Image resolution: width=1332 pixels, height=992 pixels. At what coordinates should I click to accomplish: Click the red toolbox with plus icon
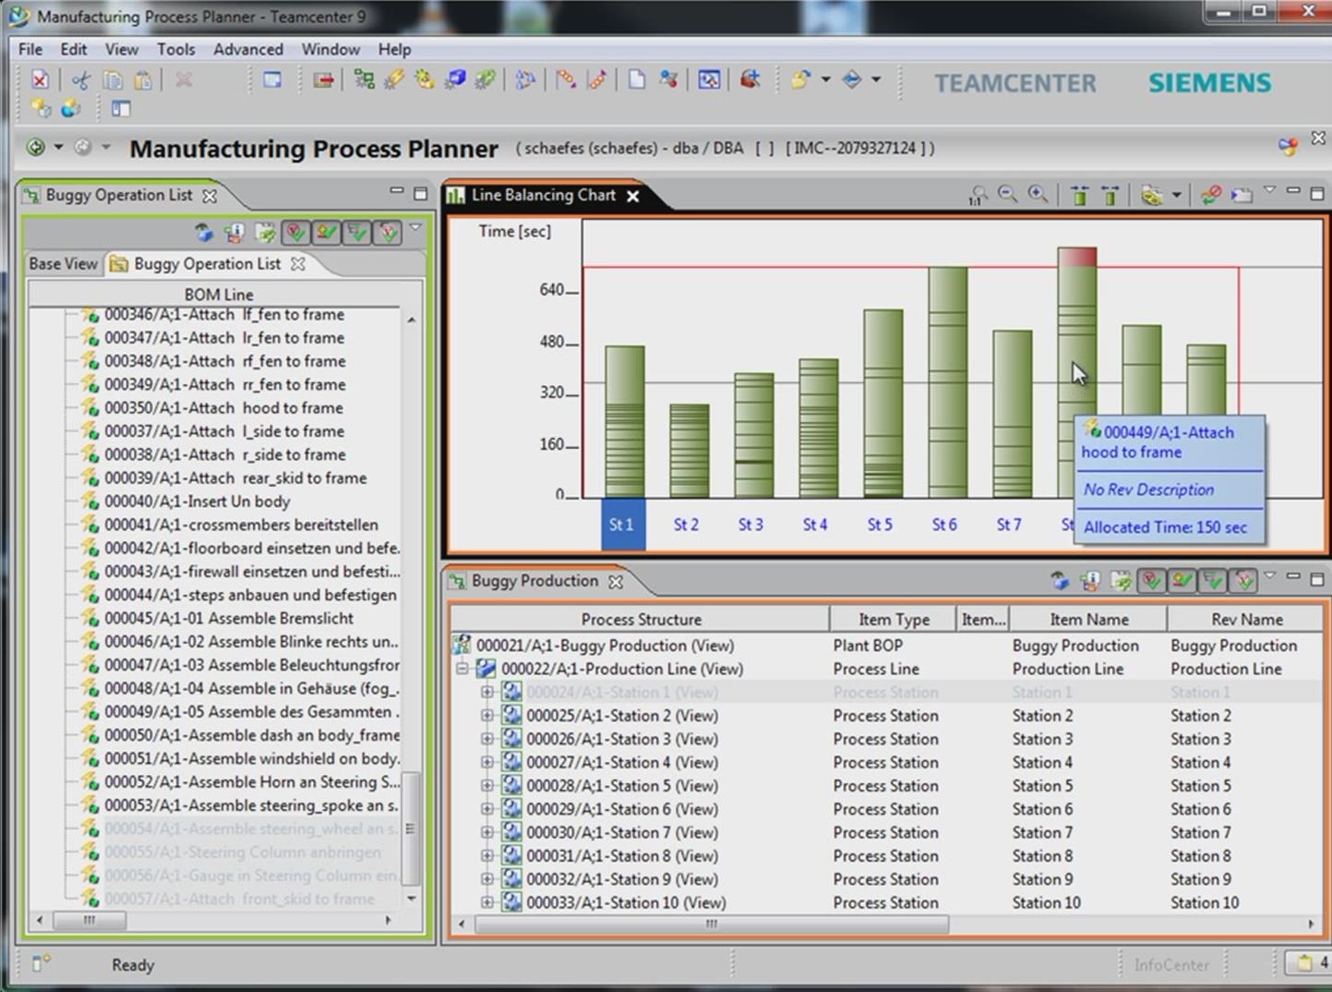coord(750,80)
